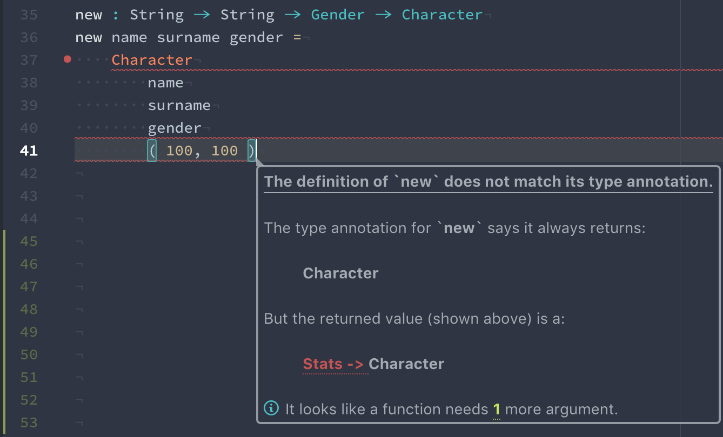Click the bold 'Character' expected type in tooltip
The height and width of the screenshot is (437, 723).
pos(340,274)
